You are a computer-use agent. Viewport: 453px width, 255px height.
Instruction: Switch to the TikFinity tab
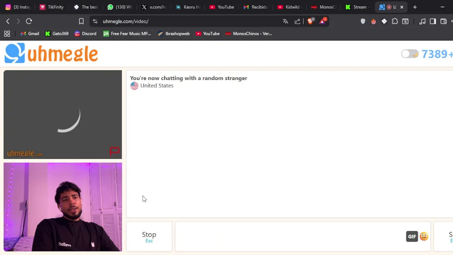pos(52,7)
